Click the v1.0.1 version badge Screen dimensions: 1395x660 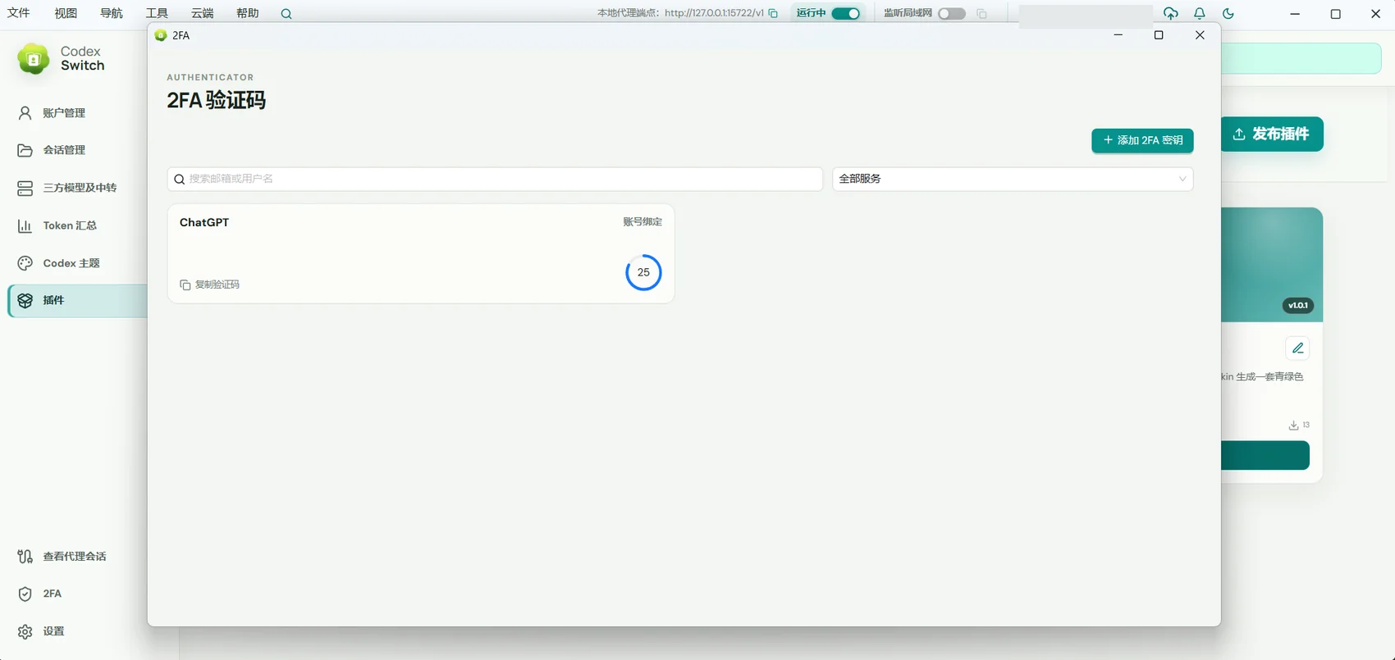(1298, 306)
